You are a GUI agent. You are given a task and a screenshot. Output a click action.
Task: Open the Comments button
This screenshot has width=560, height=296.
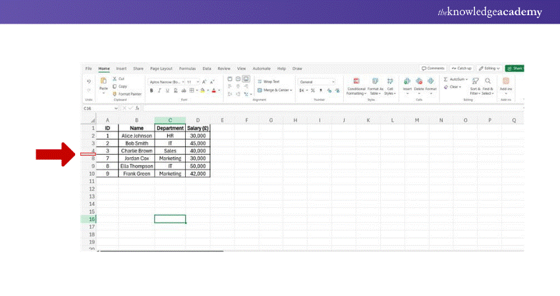433,68
